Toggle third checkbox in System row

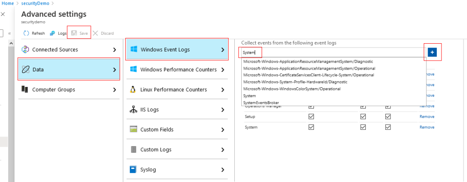[x=388, y=127]
